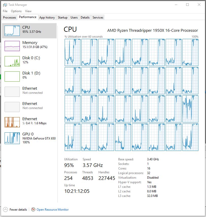Viewport: 206px width, 217px height.
Task: Open the Options menu
Action: [x=16, y=11]
